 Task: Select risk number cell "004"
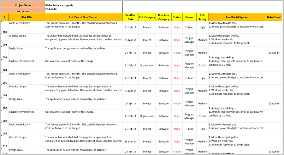(5, 65)
